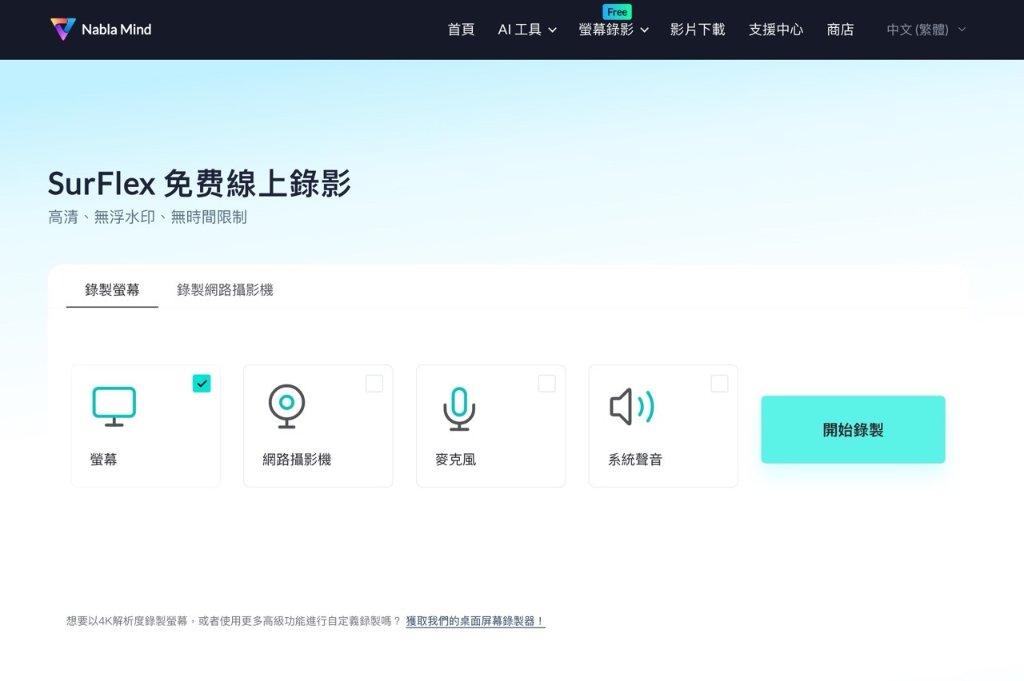Click the 麥克風 label text
The height and width of the screenshot is (681, 1024).
click(x=455, y=460)
